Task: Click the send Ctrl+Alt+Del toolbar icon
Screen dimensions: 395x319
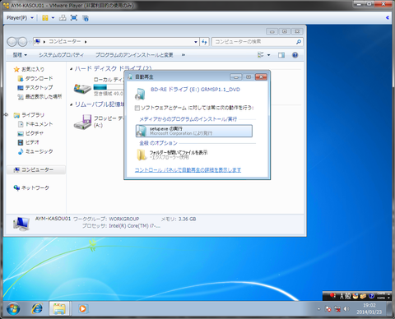Action: coord(63,18)
